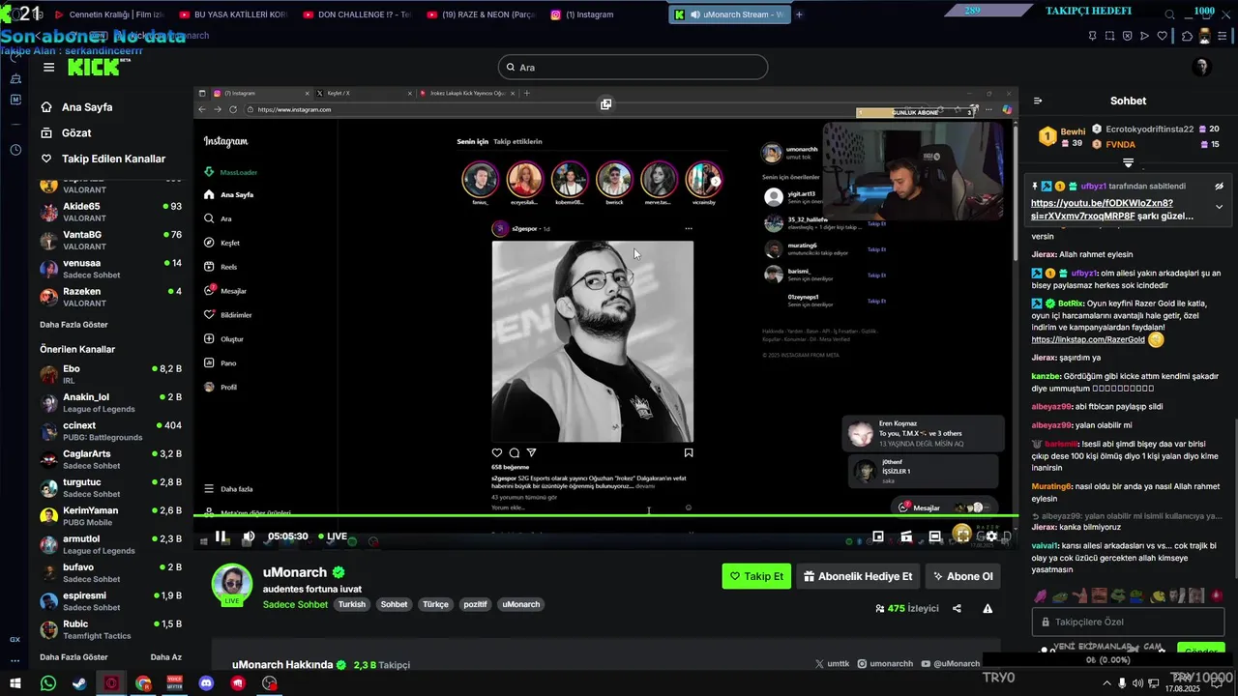
Task: Open turgutuc channel
Action: (110, 487)
